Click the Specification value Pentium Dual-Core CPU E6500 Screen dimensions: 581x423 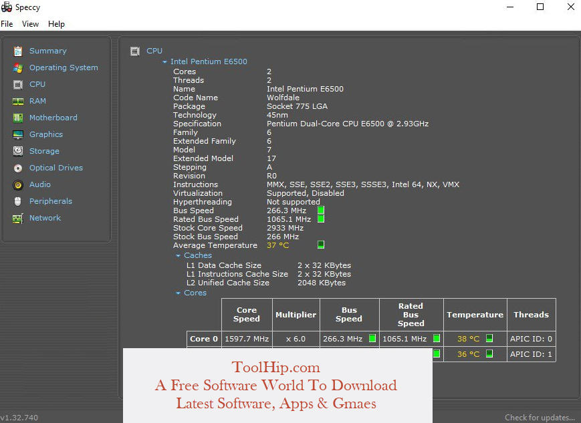(x=348, y=124)
